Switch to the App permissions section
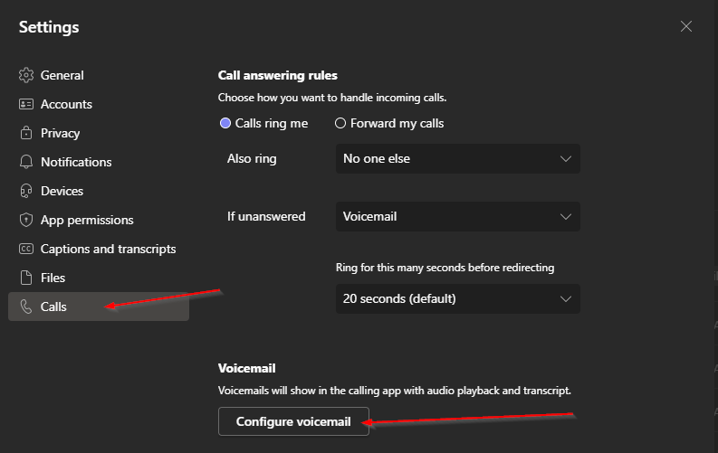 click(x=87, y=220)
